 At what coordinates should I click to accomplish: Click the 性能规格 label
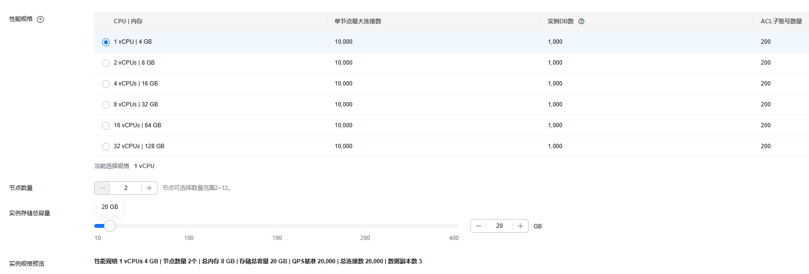coord(21,19)
